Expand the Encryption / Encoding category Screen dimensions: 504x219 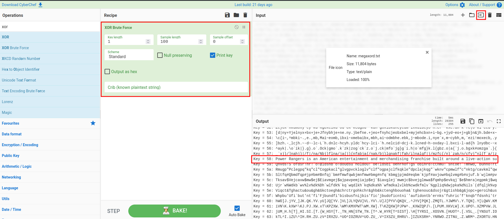50,145
